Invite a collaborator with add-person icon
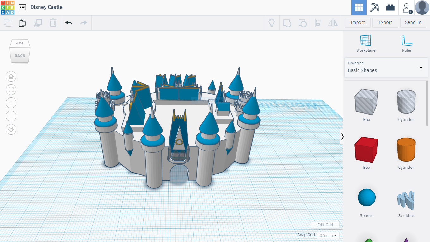Viewport: 430px width, 242px height. click(407, 8)
